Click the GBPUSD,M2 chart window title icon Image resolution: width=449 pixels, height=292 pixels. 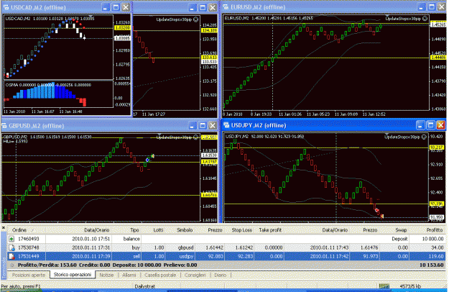pyautogui.click(x=4, y=126)
